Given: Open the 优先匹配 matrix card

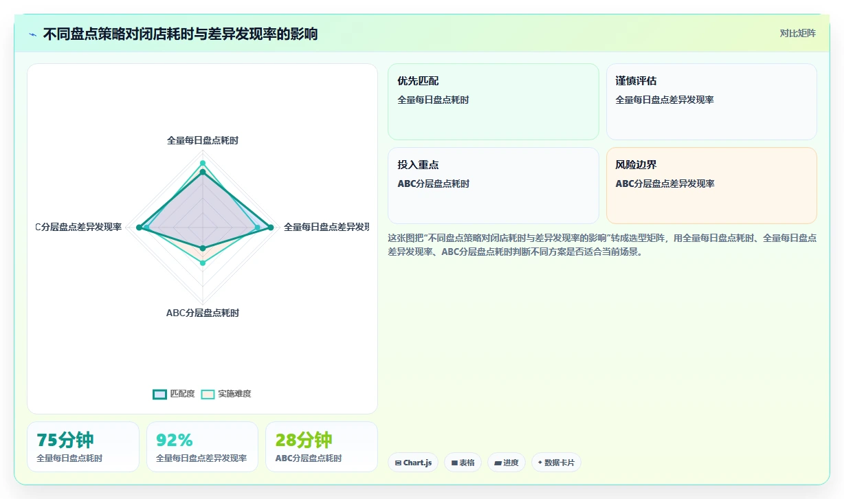Looking at the screenshot, I should [493, 102].
